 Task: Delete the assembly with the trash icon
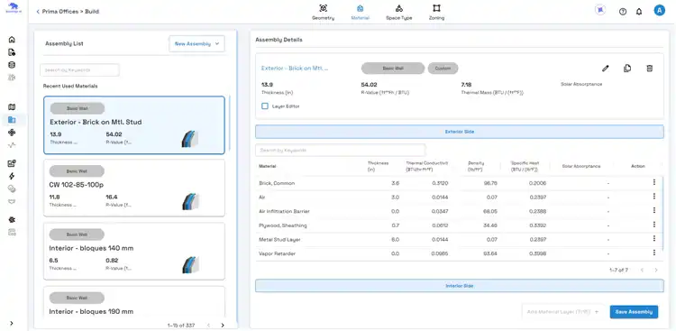click(x=649, y=69)
